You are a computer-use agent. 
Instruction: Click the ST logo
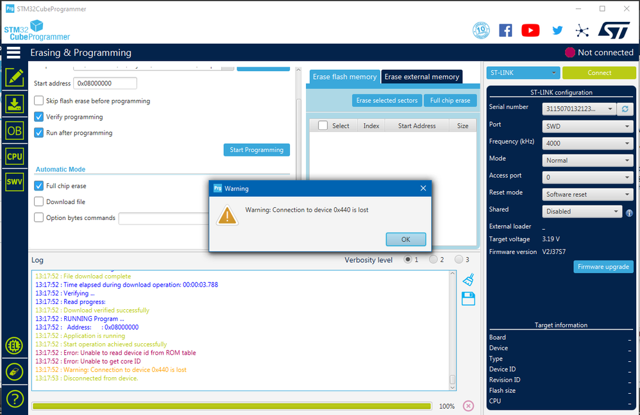click(614, 31)
